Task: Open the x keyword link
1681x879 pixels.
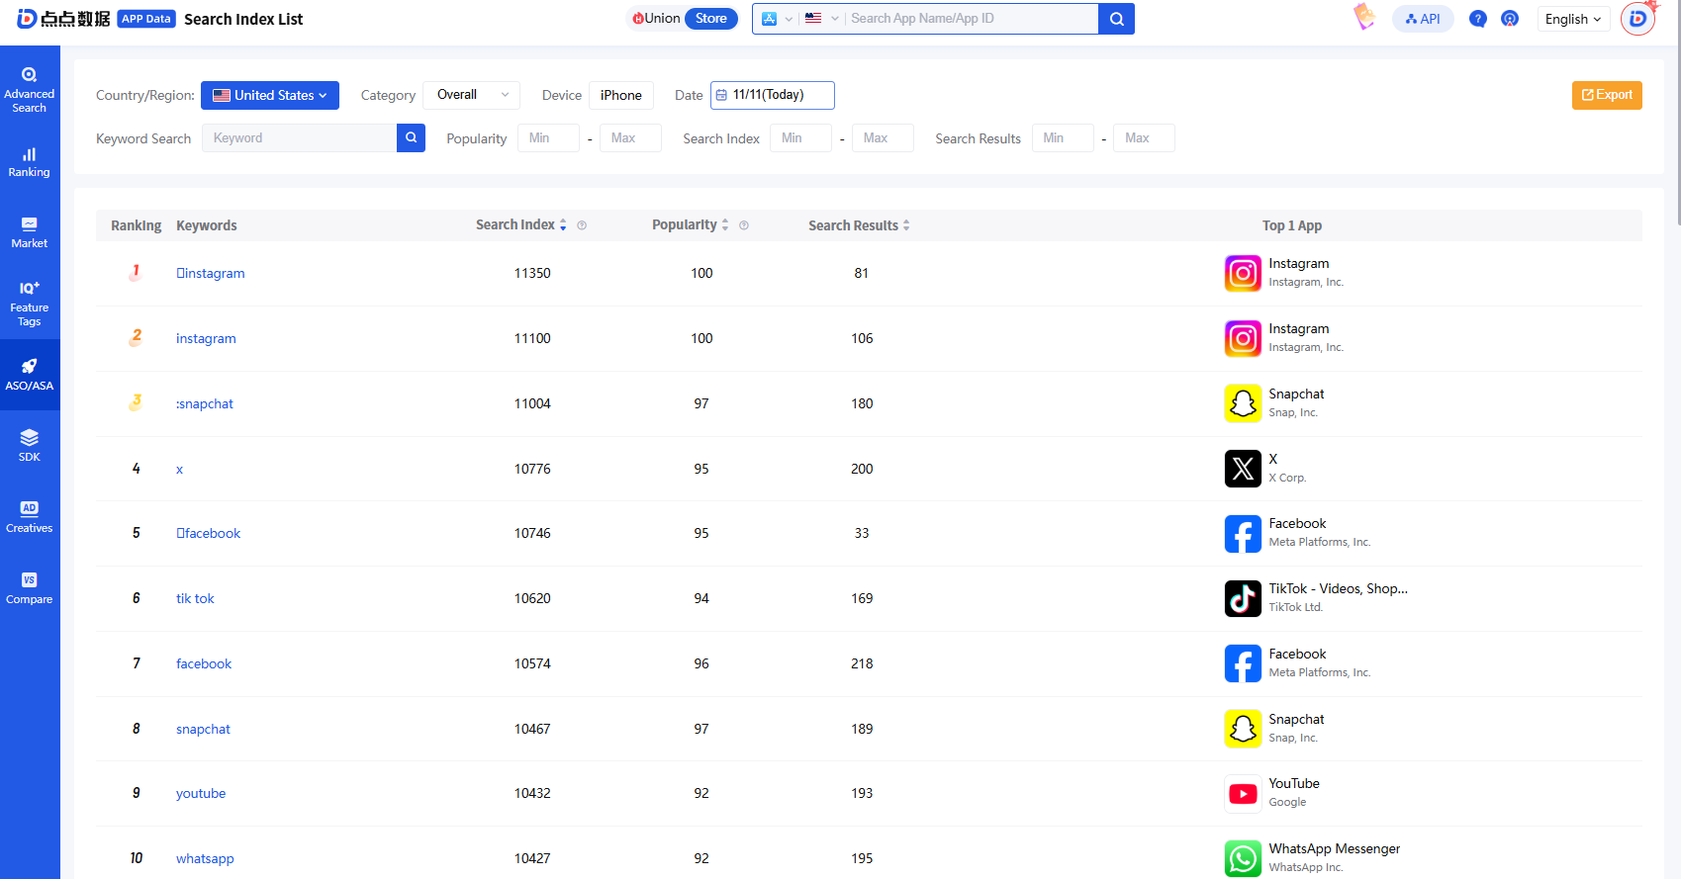Action: tap(179, 469)
